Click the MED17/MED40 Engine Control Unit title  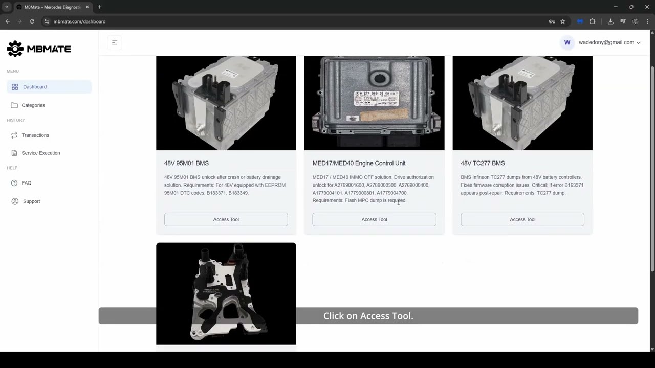(x=359, y=163)
